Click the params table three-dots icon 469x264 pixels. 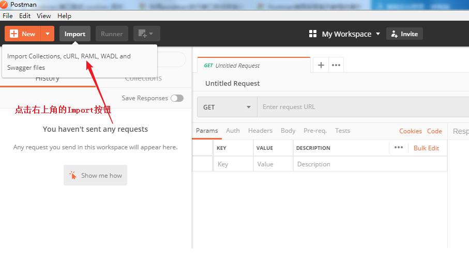tap(398, 148)
